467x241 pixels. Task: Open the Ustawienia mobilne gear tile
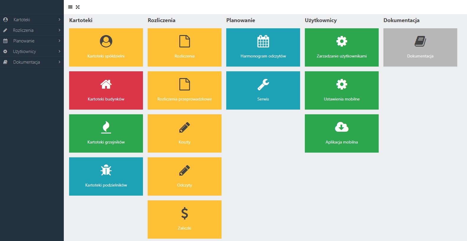point(342,90)
